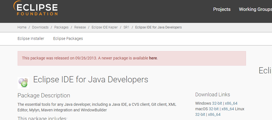Click the SR1 breadcrumb link
Screen dimensions: 272x120
coord(126,27)
